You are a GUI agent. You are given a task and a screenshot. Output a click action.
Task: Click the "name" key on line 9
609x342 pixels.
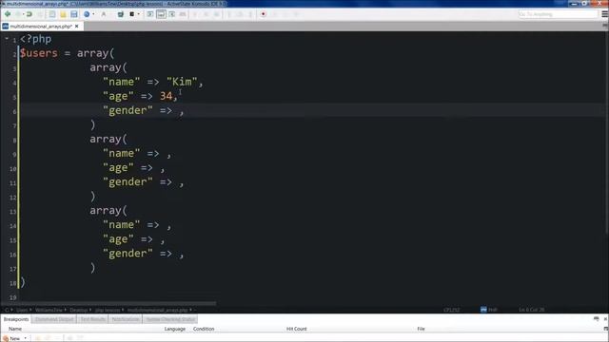tap(121, 153)
